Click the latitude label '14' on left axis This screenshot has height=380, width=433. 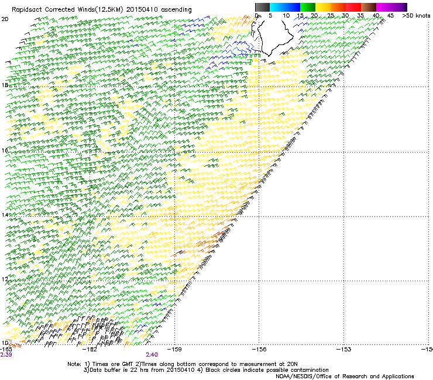coord(5,215)
